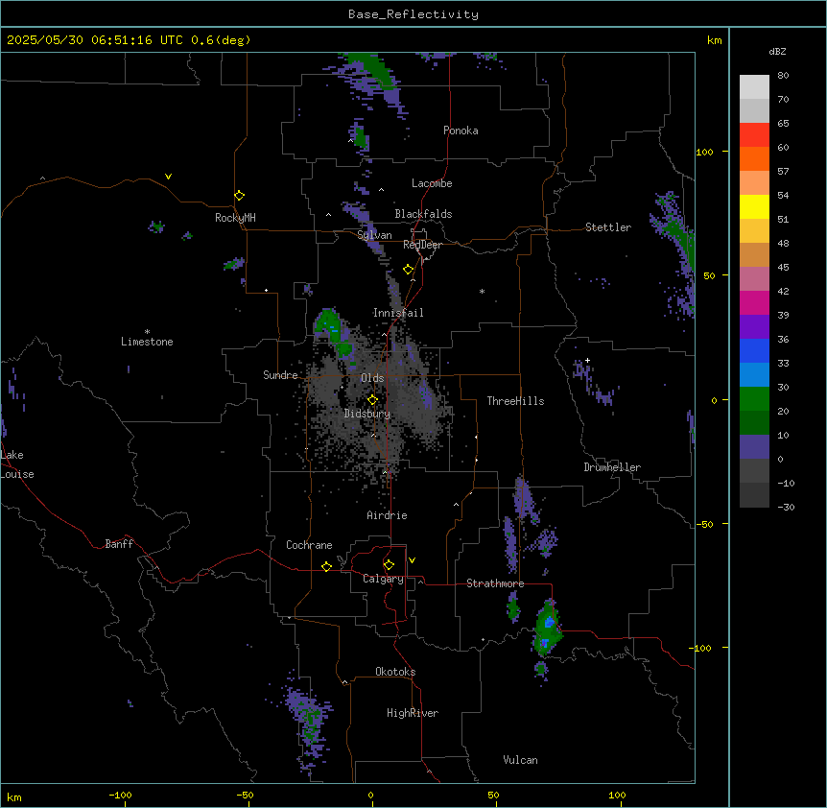This screenshot has width=827, height=808.
Task: Click the blue-core storm cell southeast of Strathmore
Action: point(548,628)
